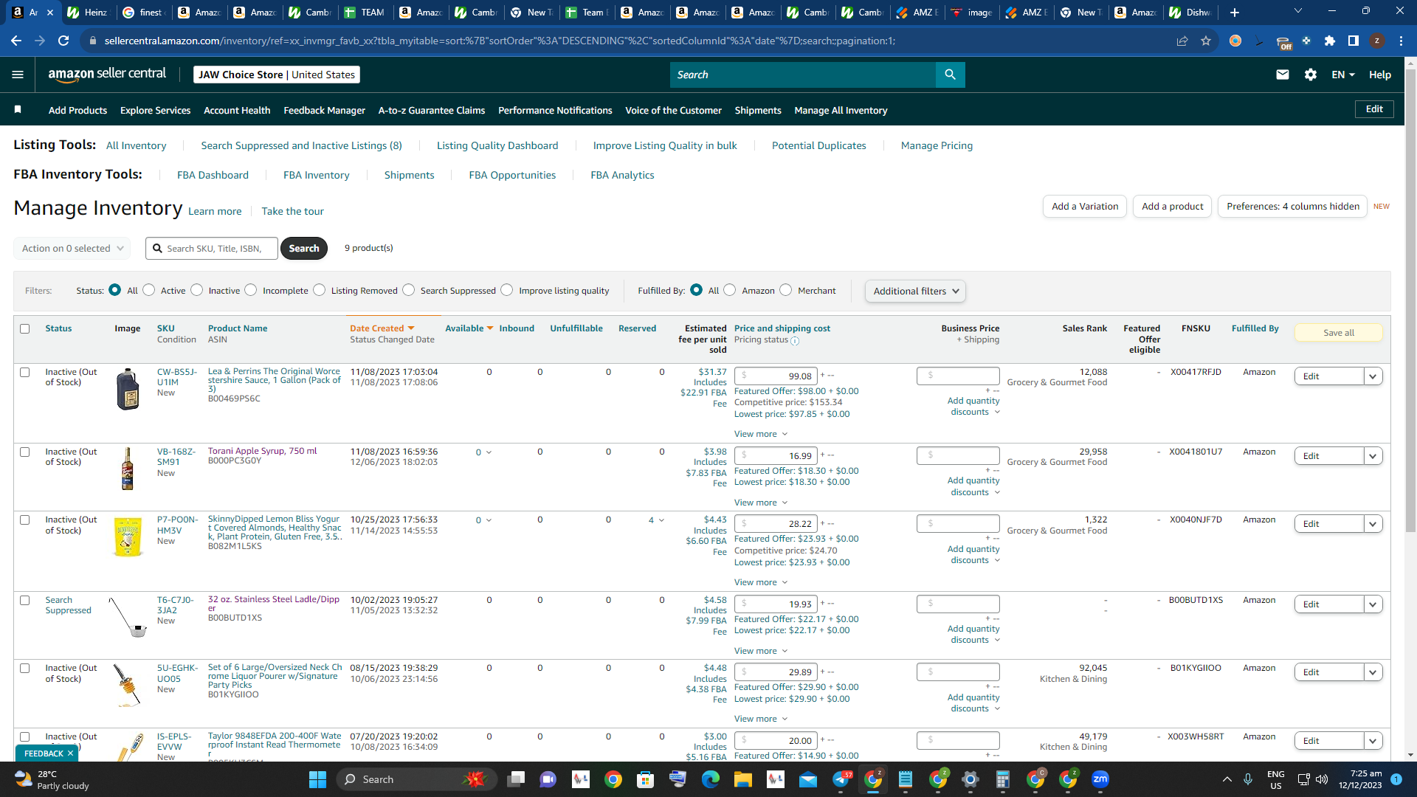Open Mail app from taskbar
Image resolution: width=1417 pixels, height=797 pixels.
807,779
